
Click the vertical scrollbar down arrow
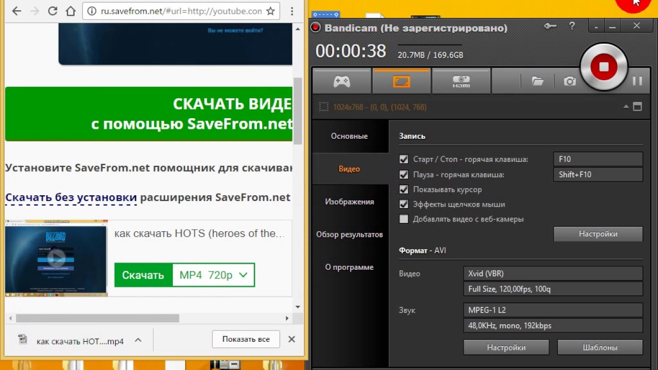[x=298, y=307]
